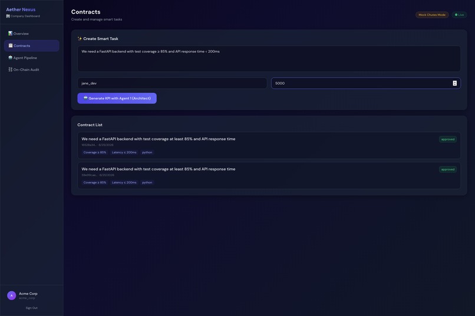Click Coverage ≥ 85% tag in contract 16528a34

click(x=95, y=152)
